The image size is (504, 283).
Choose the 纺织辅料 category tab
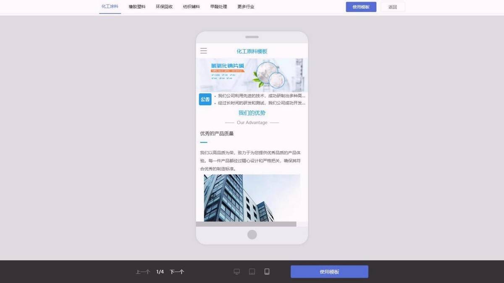click(192, 7)
